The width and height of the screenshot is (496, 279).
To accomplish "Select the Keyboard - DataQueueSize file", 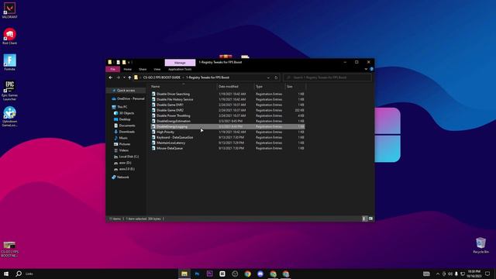I will pos(228,137).
